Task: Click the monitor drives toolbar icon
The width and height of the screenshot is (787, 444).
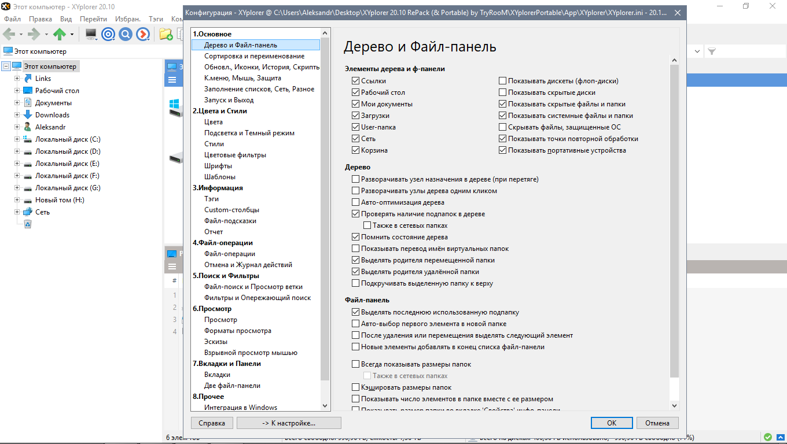Action: pyautogui.click(x=91, y=35)
